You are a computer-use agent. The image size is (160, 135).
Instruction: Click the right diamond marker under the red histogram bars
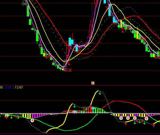93,109
